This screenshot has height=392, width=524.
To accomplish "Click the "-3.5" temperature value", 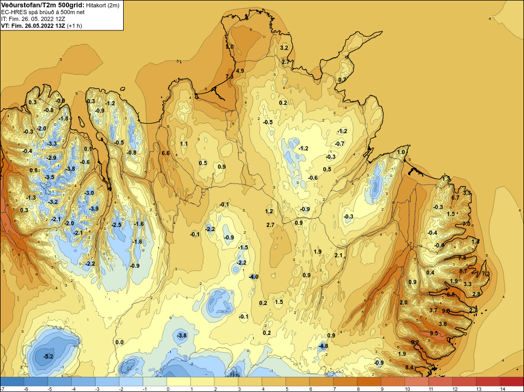I will tap(49, 177).
